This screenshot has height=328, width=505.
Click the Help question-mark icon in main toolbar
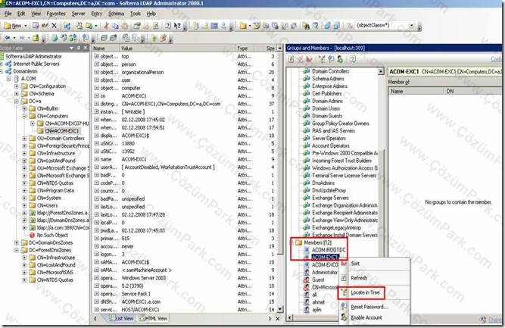(168, 26)
